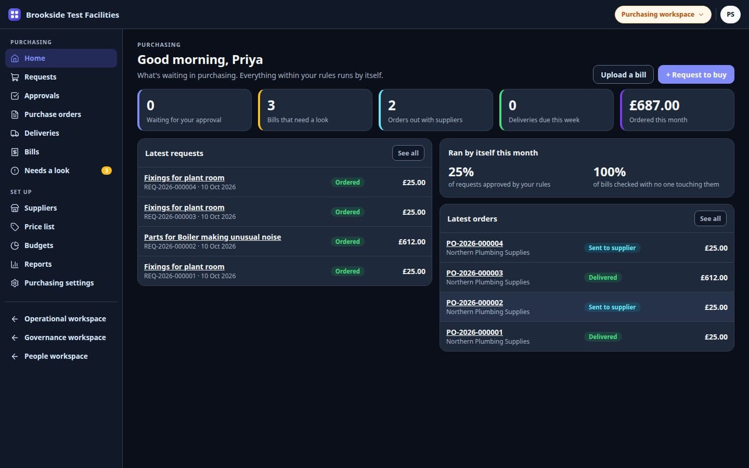Image resolution: width=749 pixels, height=468 pixels.
Task: Click Request to buy button
Action: pos(696,74)
